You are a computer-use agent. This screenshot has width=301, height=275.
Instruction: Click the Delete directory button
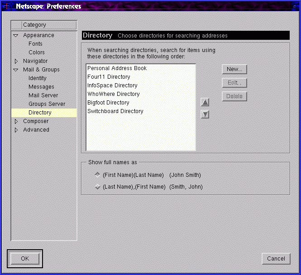(234, 96)
